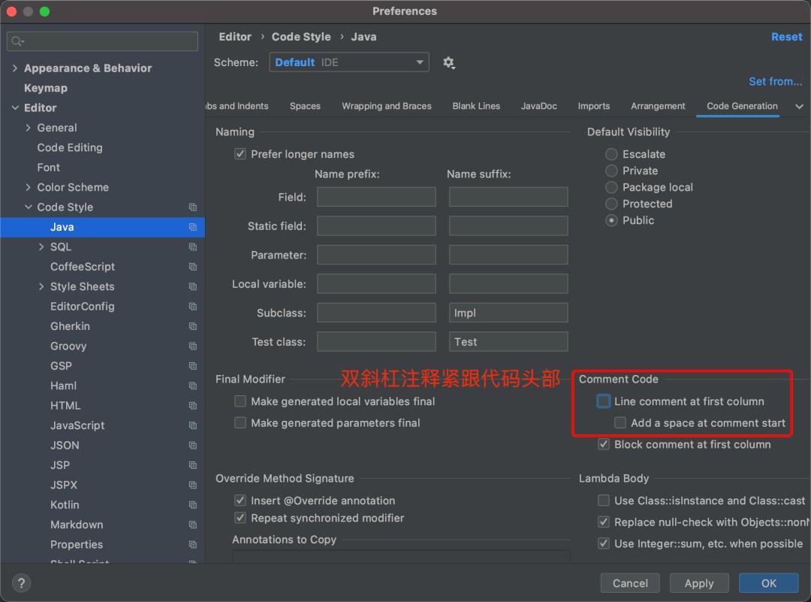Enable Line comment at first column

pyautogui.click(x=604, y=401)
